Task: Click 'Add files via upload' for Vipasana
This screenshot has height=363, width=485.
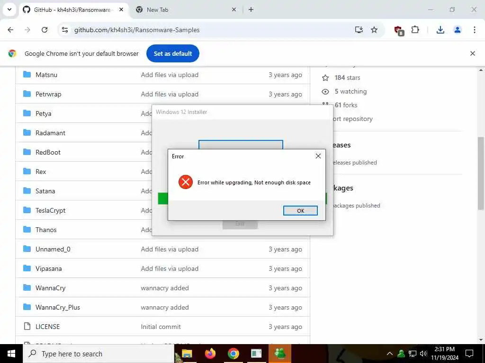Action: pyautogui.click(x=170, y=268)
